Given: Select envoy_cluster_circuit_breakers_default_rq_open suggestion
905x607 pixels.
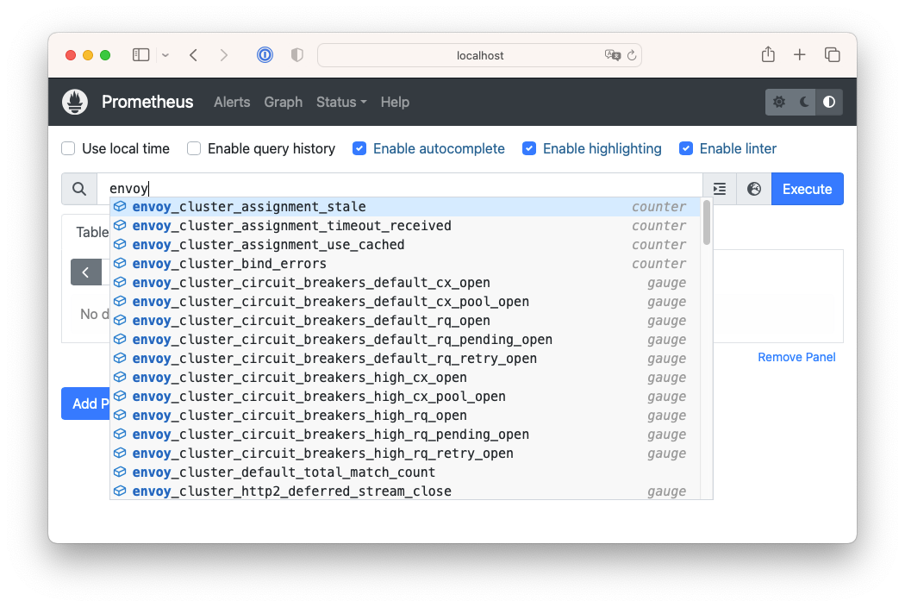Looking at the screenshot, I should [x=404, y=321].
